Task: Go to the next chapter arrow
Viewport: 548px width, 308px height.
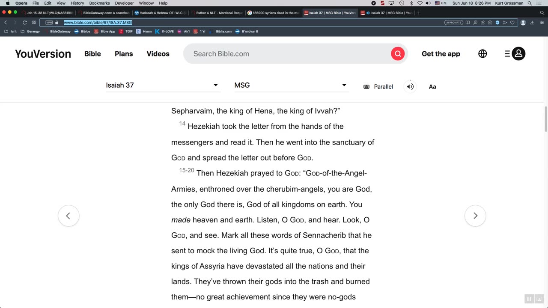Action: tap(475, 216)
